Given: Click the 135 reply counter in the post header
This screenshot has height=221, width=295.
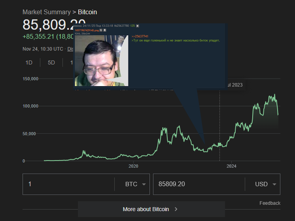Looking at the screenshot, I should point(132,26).
